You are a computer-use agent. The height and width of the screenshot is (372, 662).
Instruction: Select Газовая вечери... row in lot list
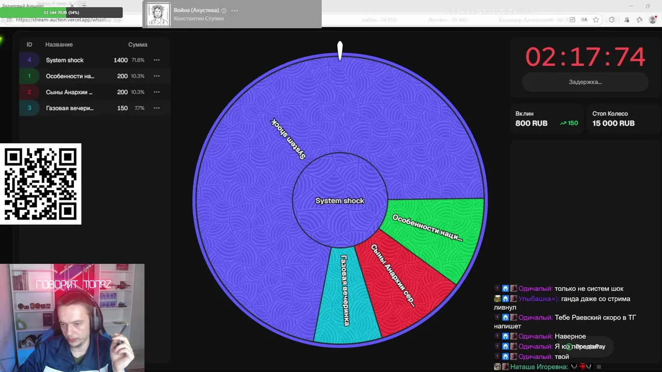click(x=94, y=108)
